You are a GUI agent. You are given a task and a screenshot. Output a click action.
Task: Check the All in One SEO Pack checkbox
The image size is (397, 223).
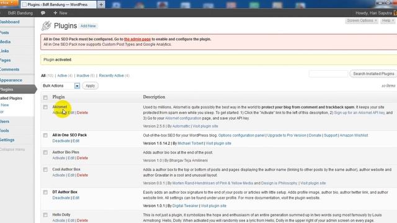coord(45,135)
